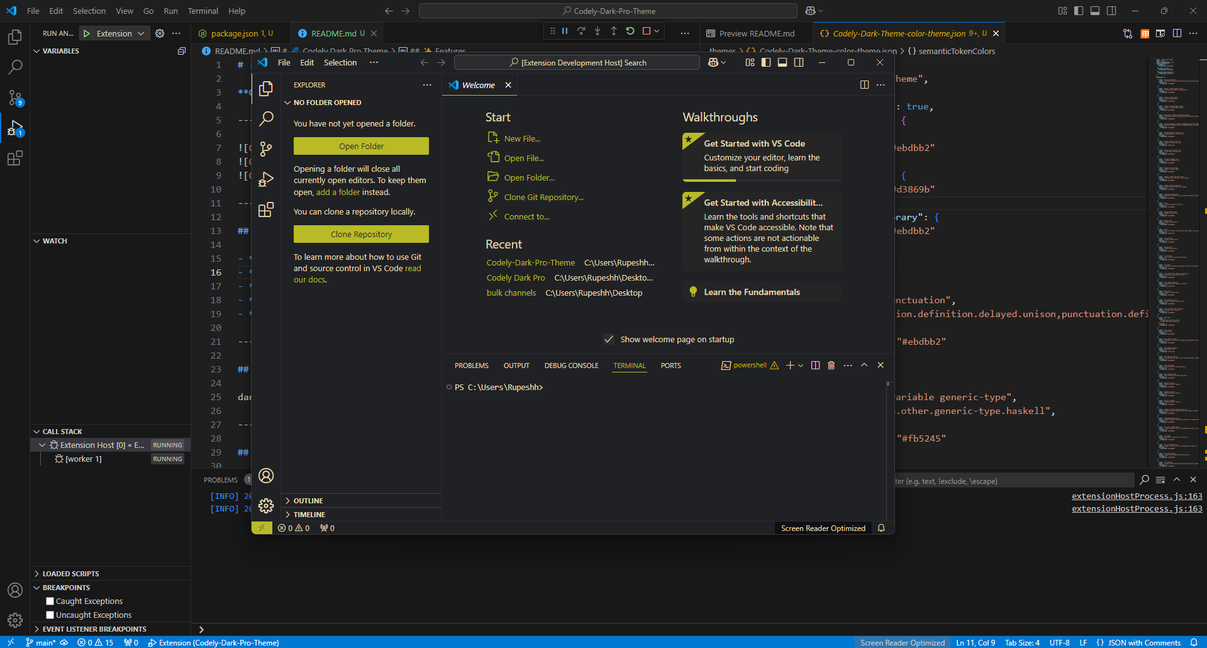This screenshot has width=1207, height=648.
Task: Stop the debug session
Action: click(x=646, y=31)
